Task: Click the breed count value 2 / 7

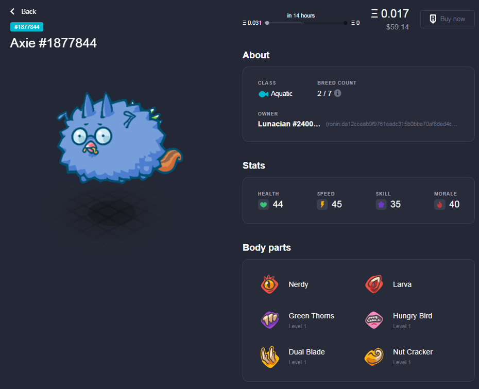Action: (324, 93)
